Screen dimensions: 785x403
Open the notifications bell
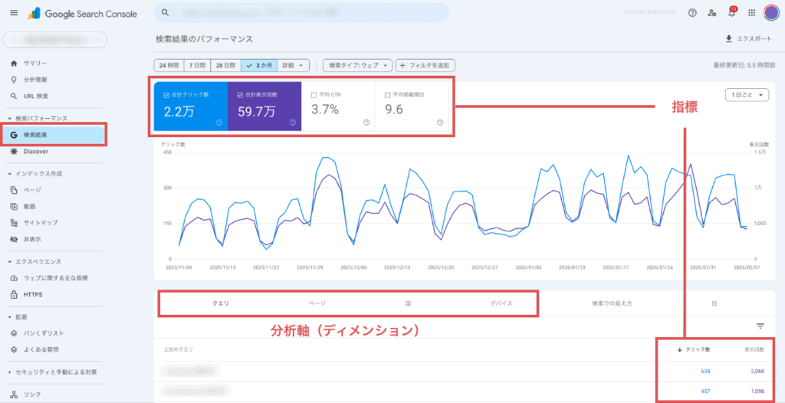pyautogui.click(x=732, y=13)
